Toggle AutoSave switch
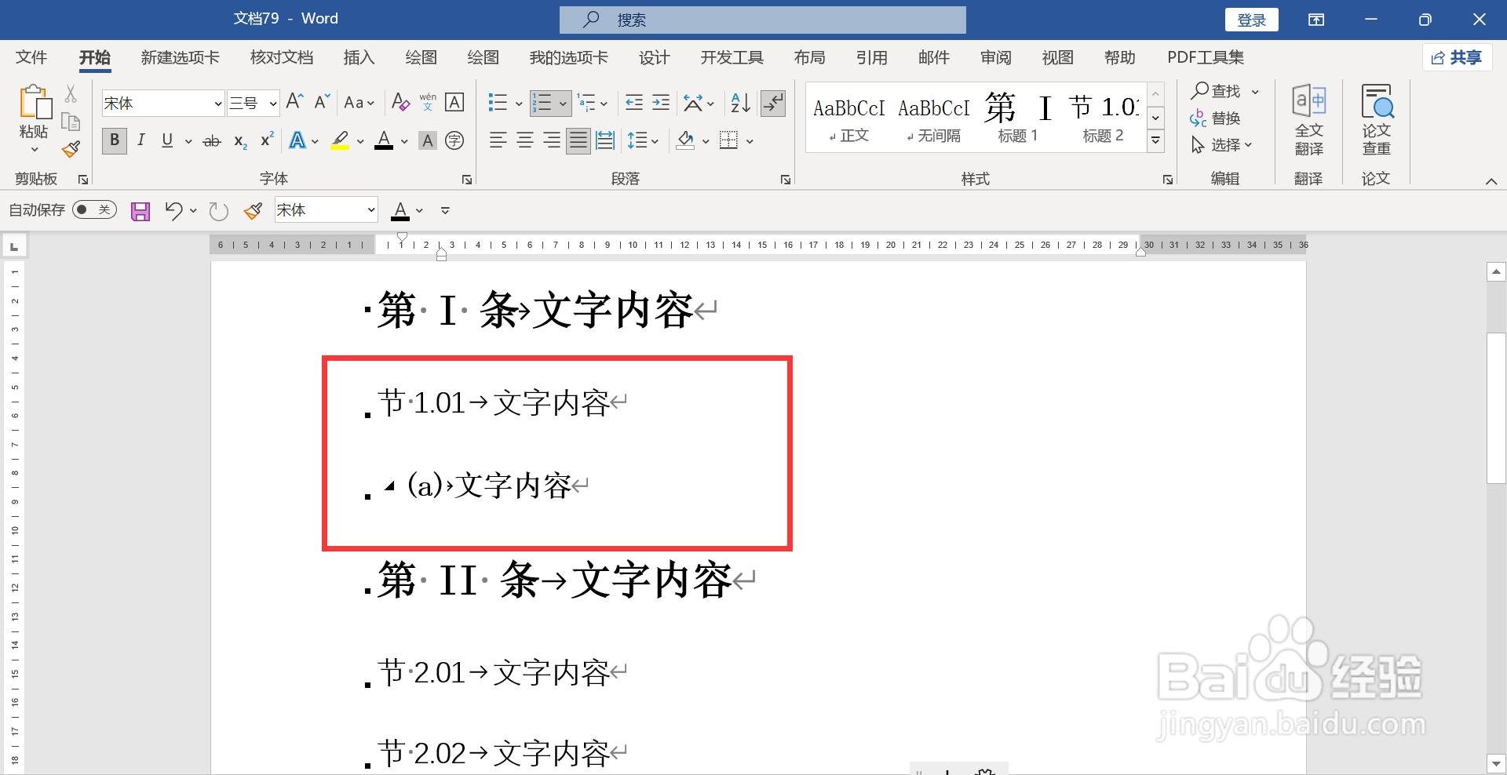The height and width of the screenshot is (775, 1507). [94, 210]
